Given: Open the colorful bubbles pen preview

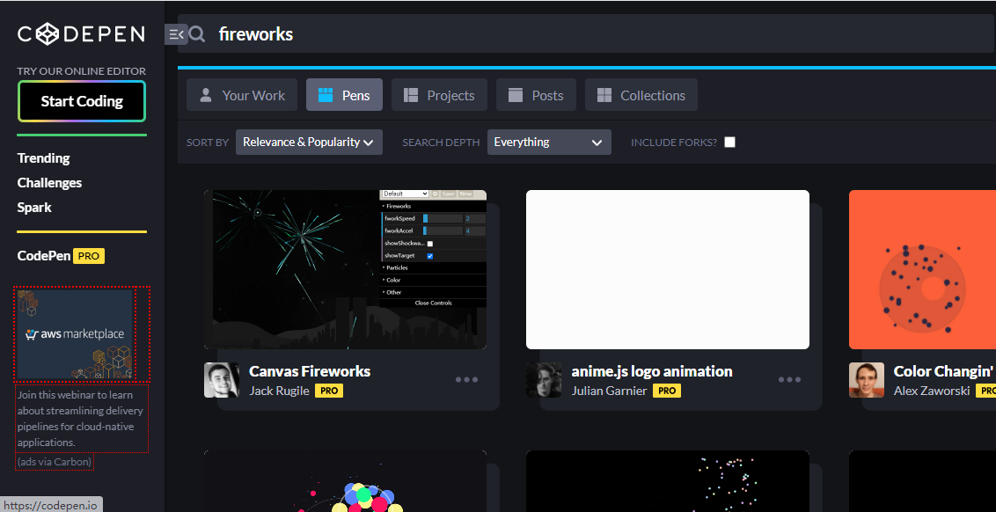Looking at the screenshot, I should point(346,481).
